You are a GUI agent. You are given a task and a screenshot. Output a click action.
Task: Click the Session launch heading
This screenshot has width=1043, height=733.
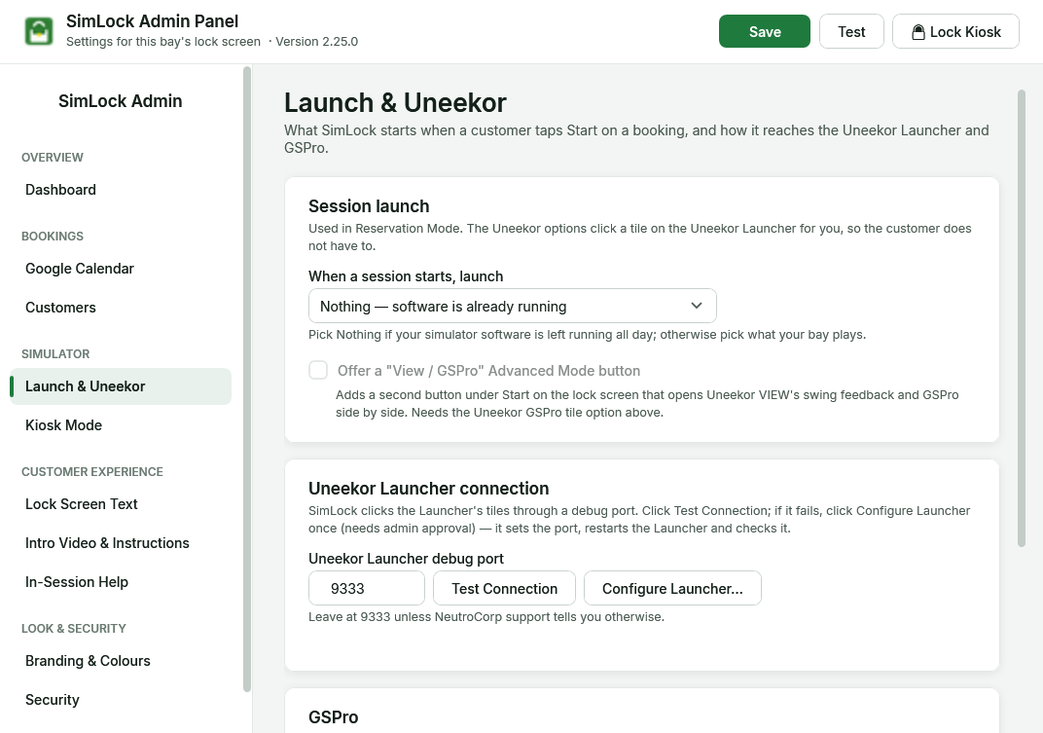click(369, 206)
